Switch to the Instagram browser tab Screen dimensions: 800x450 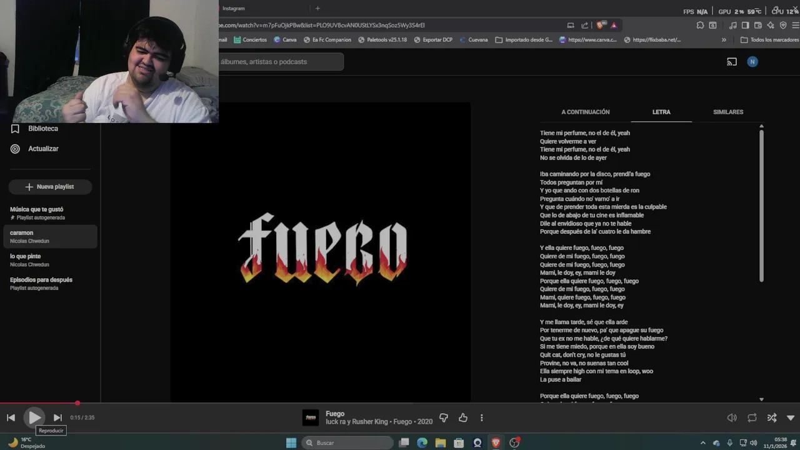point(233,8)
